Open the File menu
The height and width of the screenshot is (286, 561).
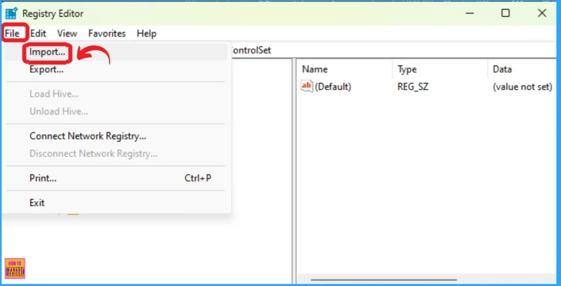tap(12, 33)
